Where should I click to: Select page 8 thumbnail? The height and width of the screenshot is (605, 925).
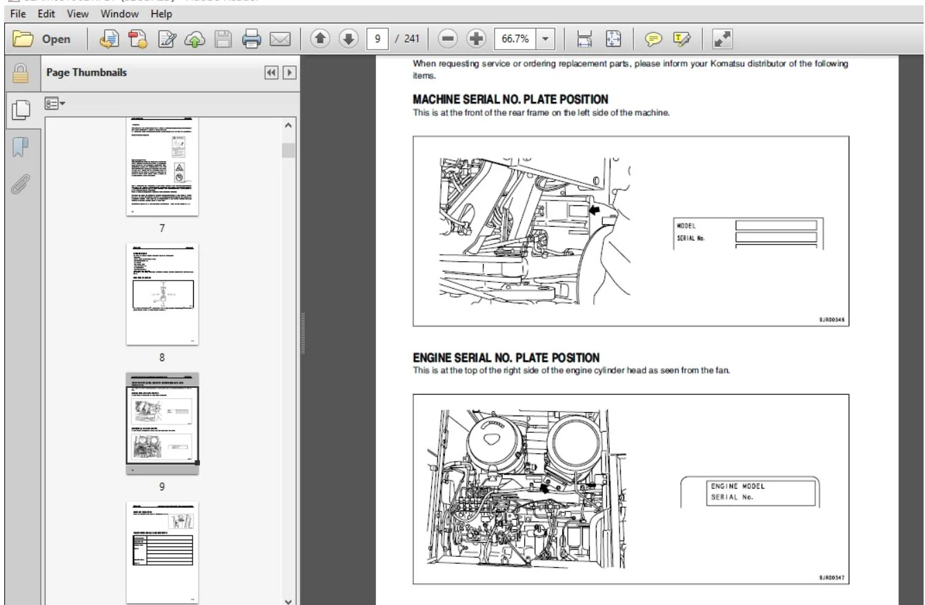pyautogui.click(x=162, y=294)
